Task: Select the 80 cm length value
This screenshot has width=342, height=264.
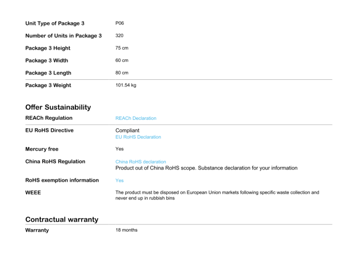Action: tap(122, 73)
